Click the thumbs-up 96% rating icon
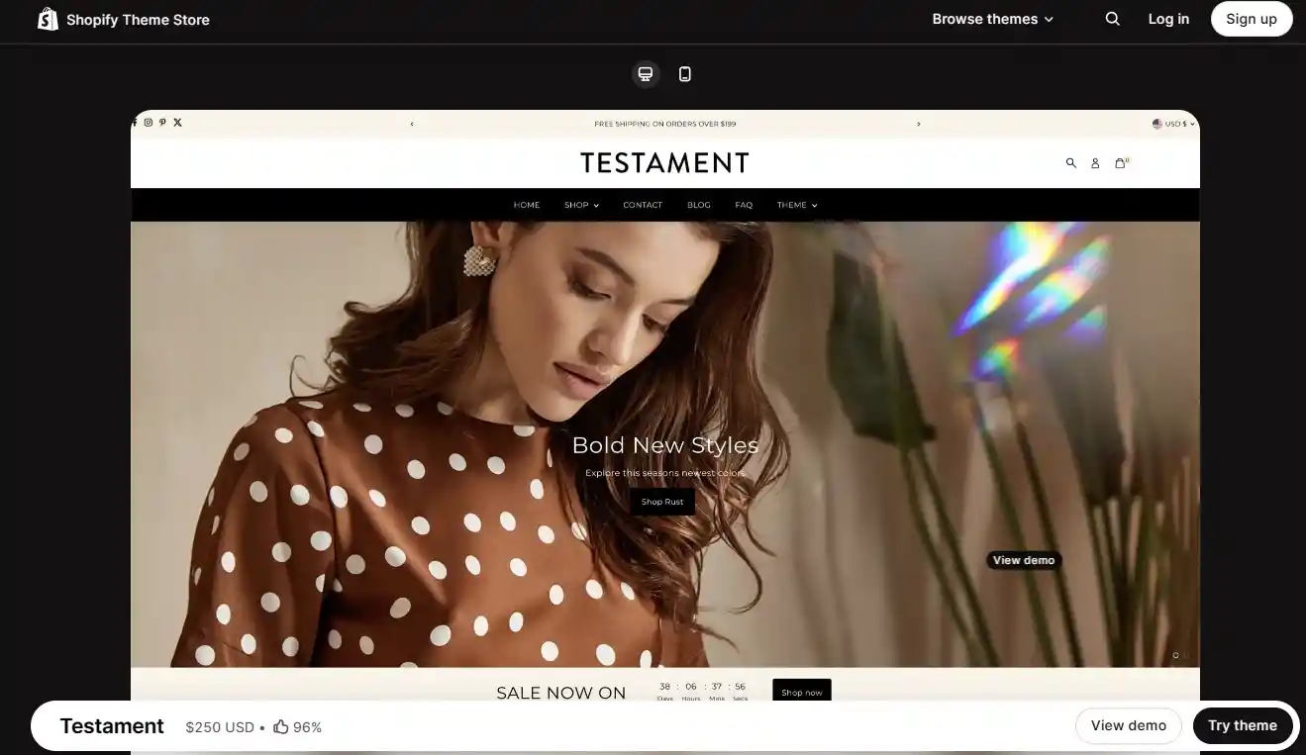The width and height of the screenshot is (1306, 755). [x=281, y=726]
